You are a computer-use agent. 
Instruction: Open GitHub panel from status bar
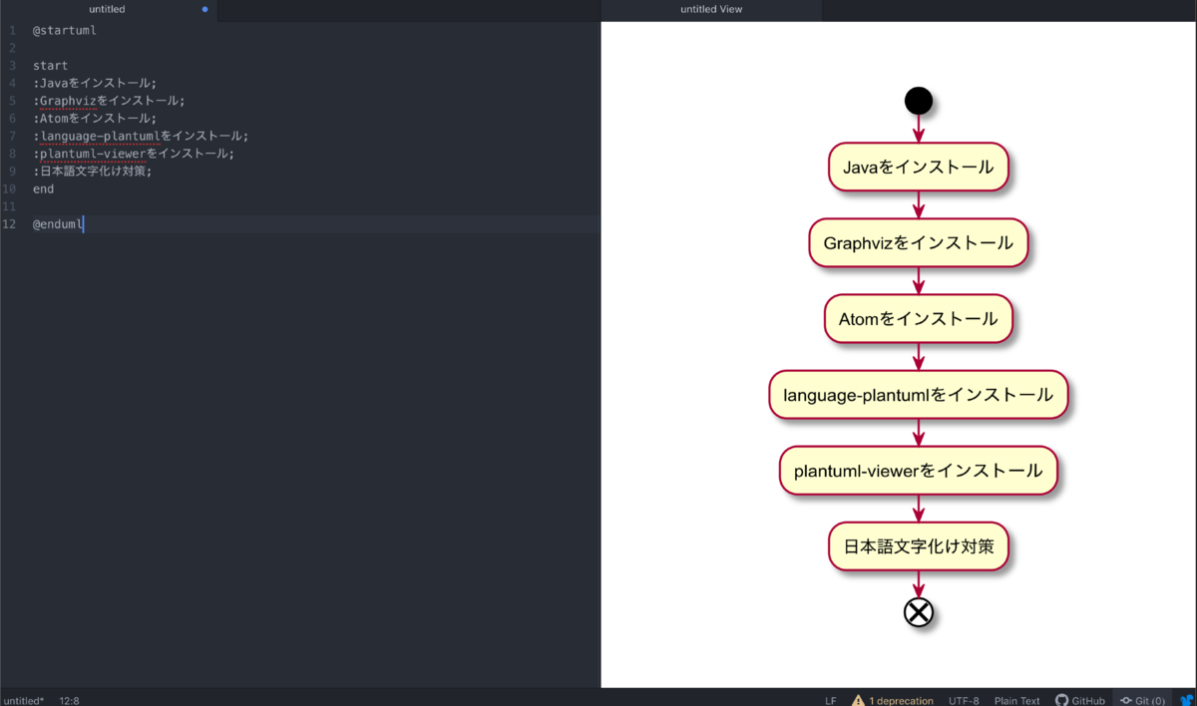coord(1080,700)
